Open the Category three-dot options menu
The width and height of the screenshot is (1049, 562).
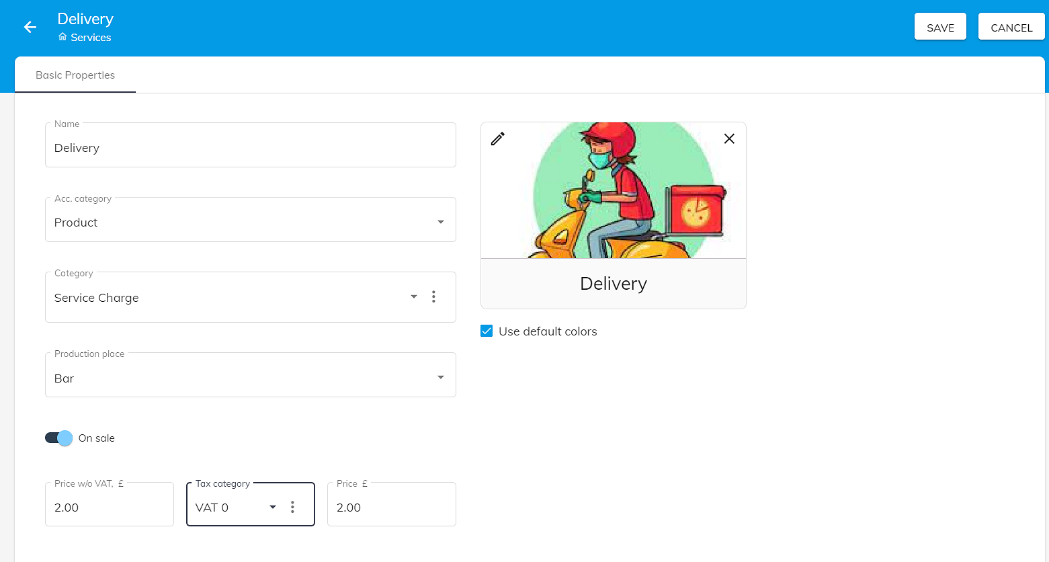coord(433,296)
